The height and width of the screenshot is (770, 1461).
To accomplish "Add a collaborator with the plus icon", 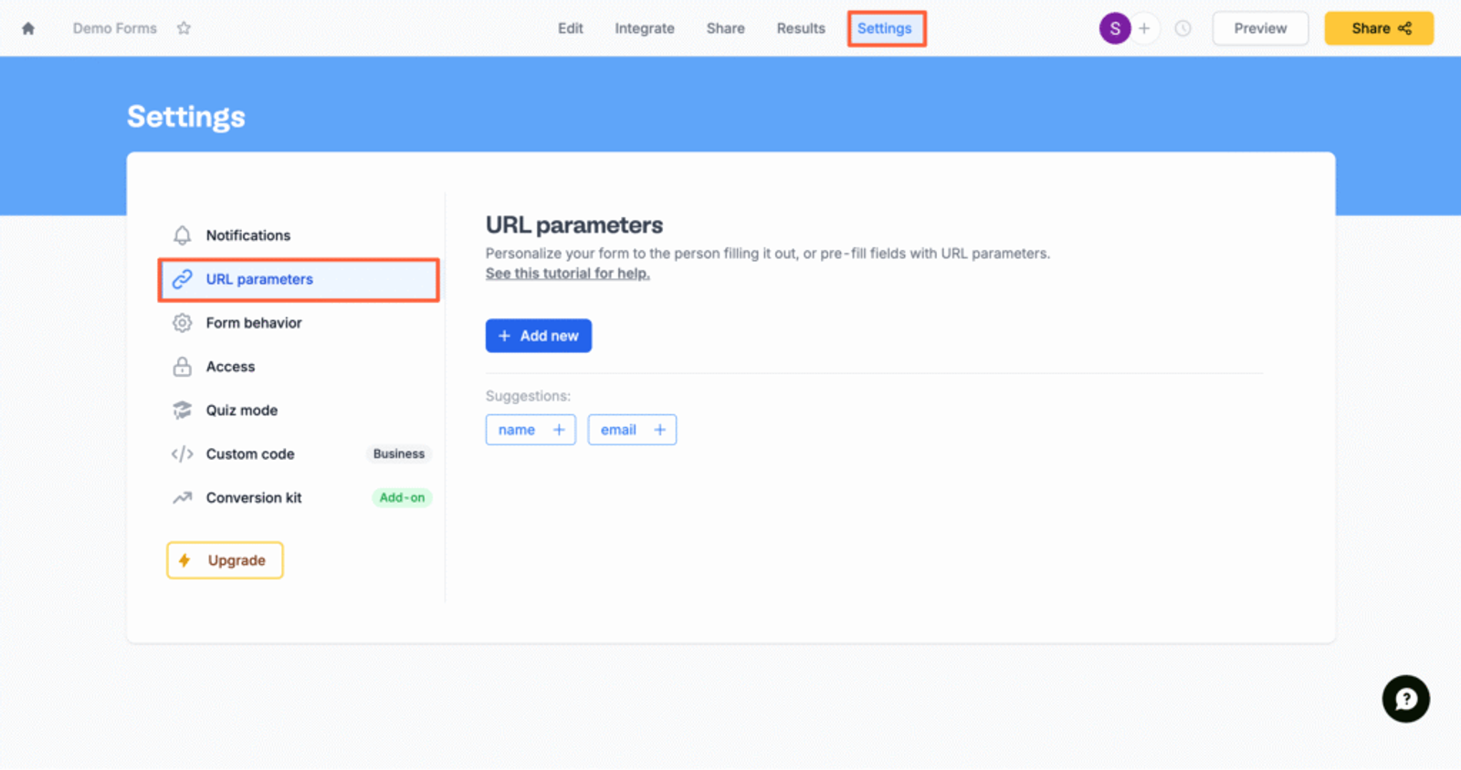I will [1144, 28].
